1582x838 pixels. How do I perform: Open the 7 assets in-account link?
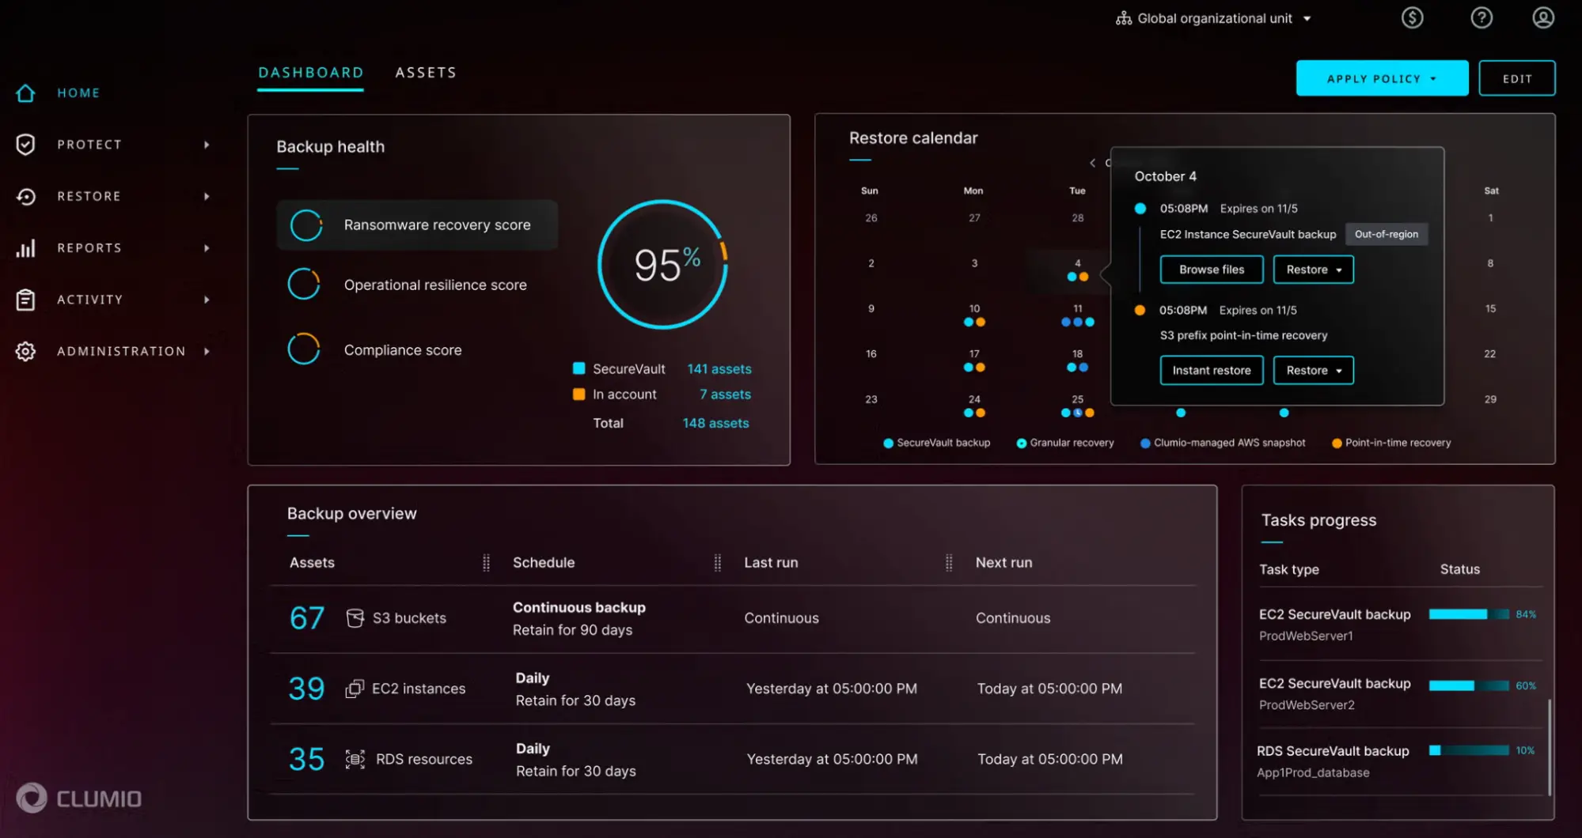(x=725, y=394)
